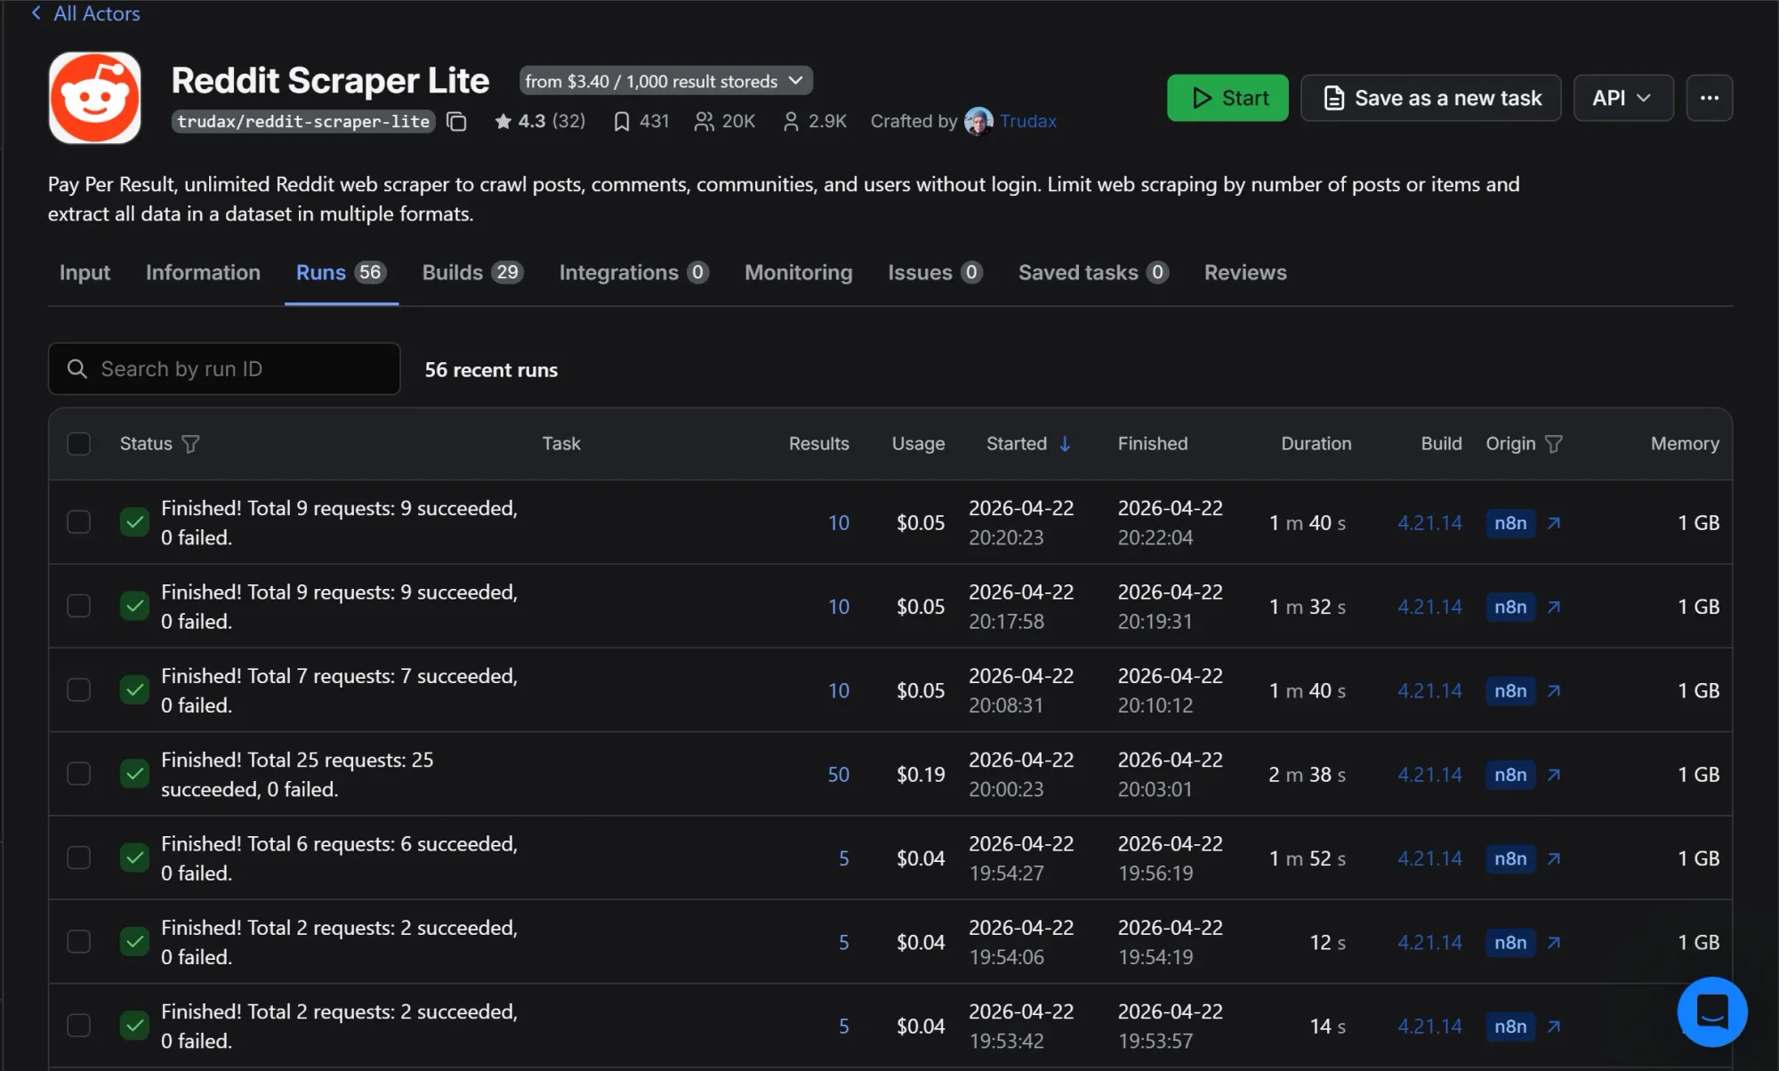Open the Trudax author avatar

[978, 121]
